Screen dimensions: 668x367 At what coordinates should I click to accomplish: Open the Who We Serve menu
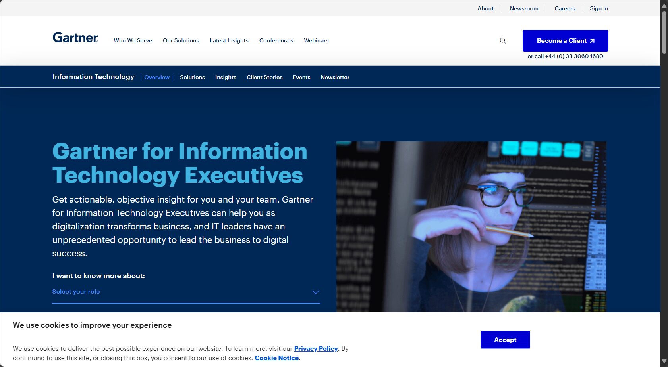(133, 40)
